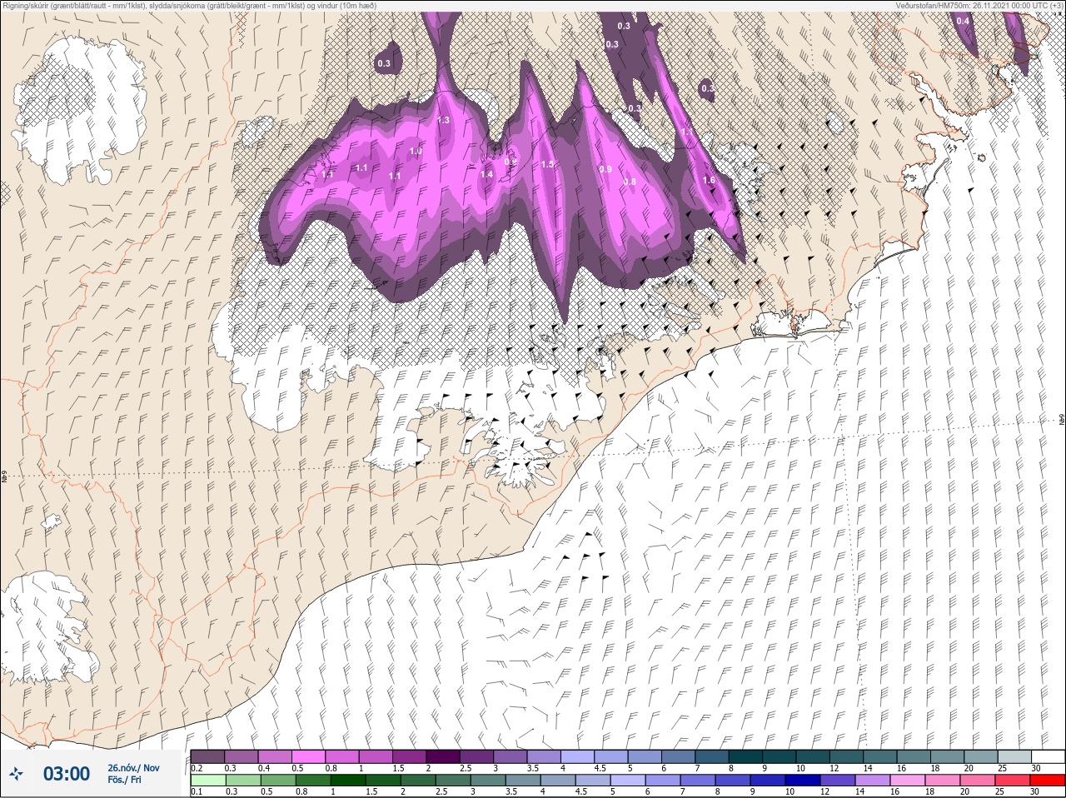1066x798 pixels.
Task: Select the upper legend swatch starting at 2
Action: [x=443, y=756]
